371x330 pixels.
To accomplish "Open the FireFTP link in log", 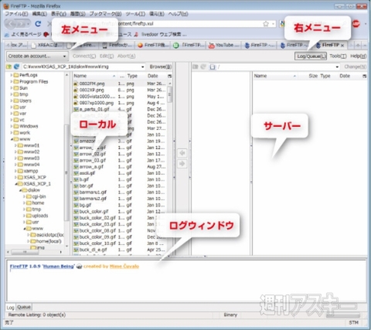I will click(x=19, y=267).
